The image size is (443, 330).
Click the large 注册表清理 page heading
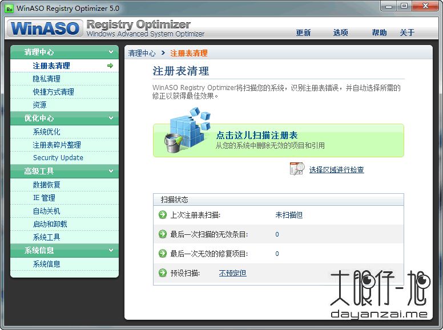tap(181, 71)
